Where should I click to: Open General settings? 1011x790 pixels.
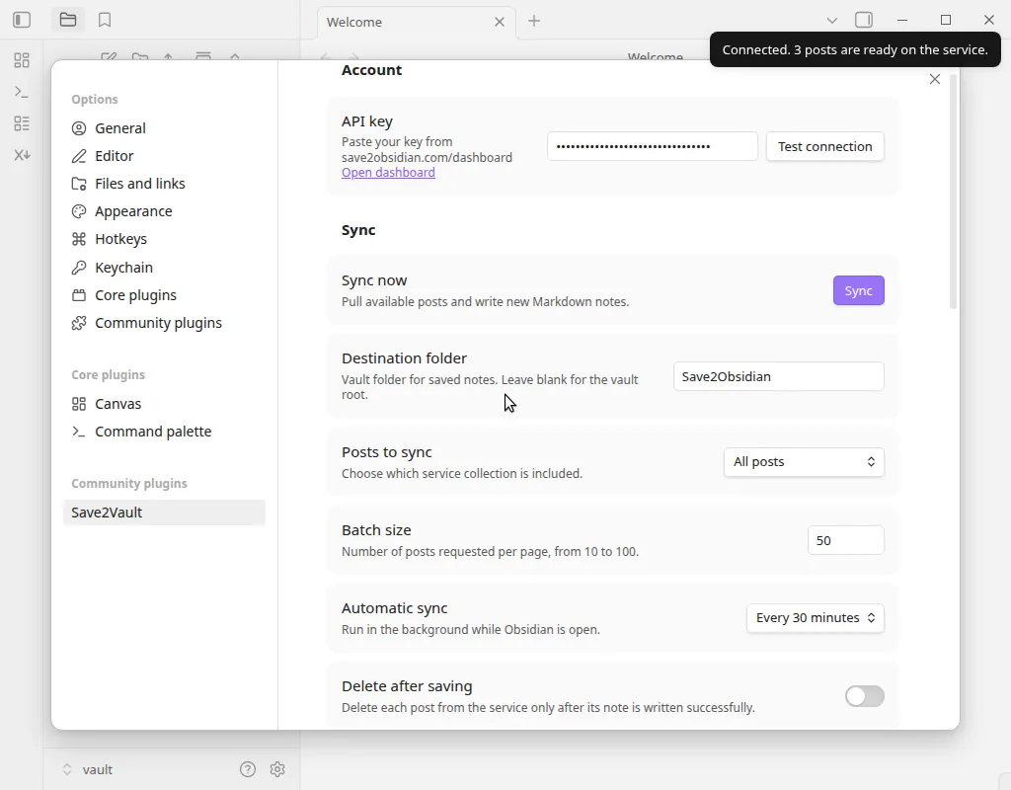164,128
